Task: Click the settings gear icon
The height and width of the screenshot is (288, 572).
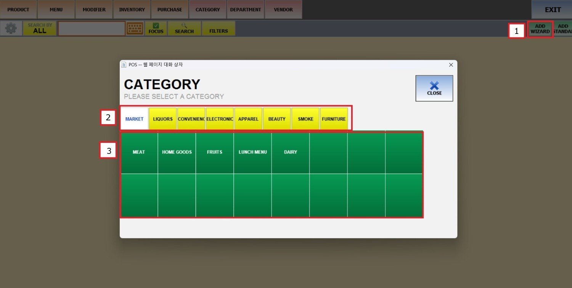Action: tap(11, 29)
